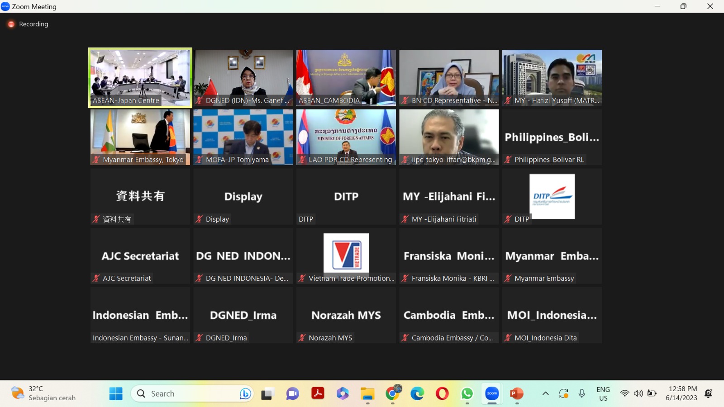Open File Explorer from the taskbar
The height and width of the screenshot is (407, 724).
tap(367, 394)
